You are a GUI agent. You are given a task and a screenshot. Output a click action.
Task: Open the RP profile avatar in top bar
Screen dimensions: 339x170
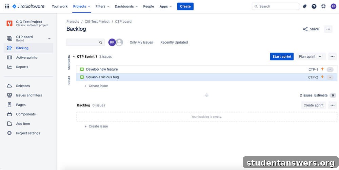pos(333,6)
